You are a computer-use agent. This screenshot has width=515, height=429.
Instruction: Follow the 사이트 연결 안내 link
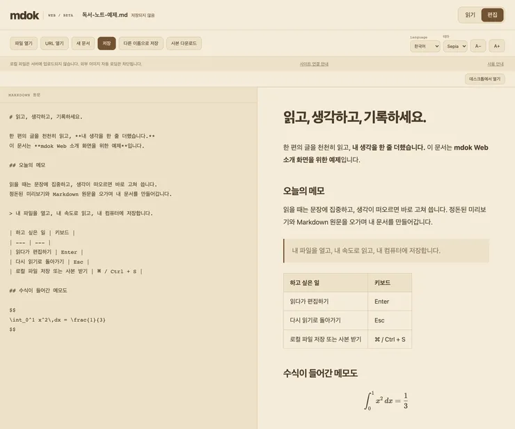click(x=314, y=64)
